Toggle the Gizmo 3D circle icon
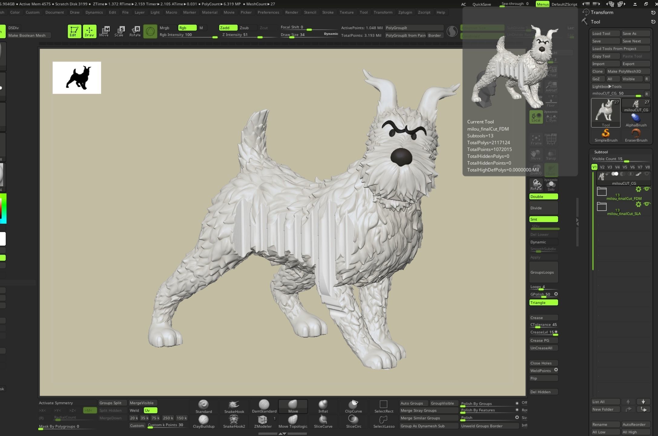The image size is (658, 436). [150, 31]
